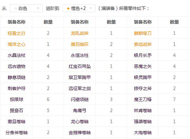Select the 水晶法杖 cell
This screenshot has height=139, width=190.
pyautogui.click(x=16, y=55)
